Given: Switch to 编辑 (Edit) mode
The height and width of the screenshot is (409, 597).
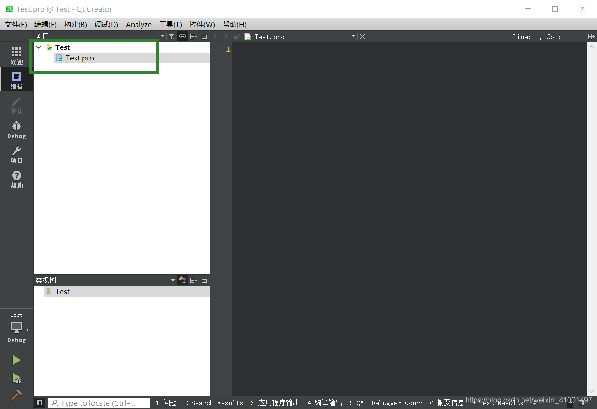Looking at the screenshot, I should [17, 80].
